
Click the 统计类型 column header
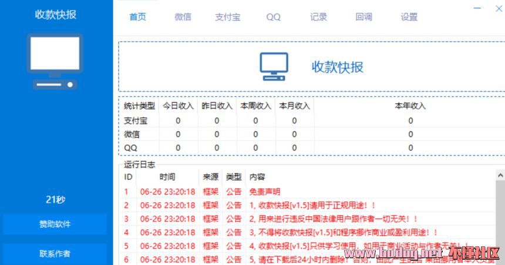[x=139, y=106]
